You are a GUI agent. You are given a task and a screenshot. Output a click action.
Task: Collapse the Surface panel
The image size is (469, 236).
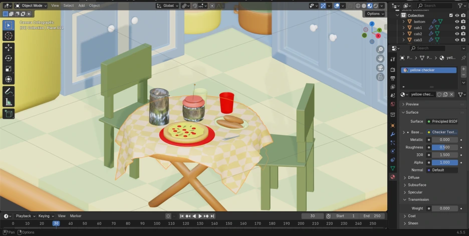point(412,112)
